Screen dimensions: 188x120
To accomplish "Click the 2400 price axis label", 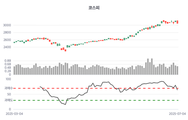I will coord(7,47).
